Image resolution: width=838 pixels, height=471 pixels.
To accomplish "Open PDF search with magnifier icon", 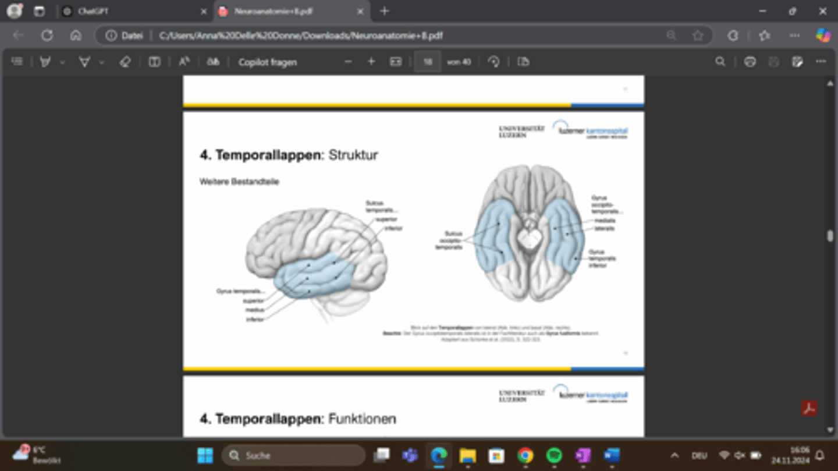I will click(720, 62).
